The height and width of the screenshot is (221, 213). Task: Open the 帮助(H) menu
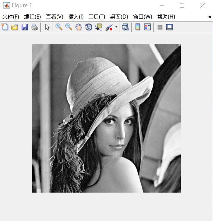[166, 17]
